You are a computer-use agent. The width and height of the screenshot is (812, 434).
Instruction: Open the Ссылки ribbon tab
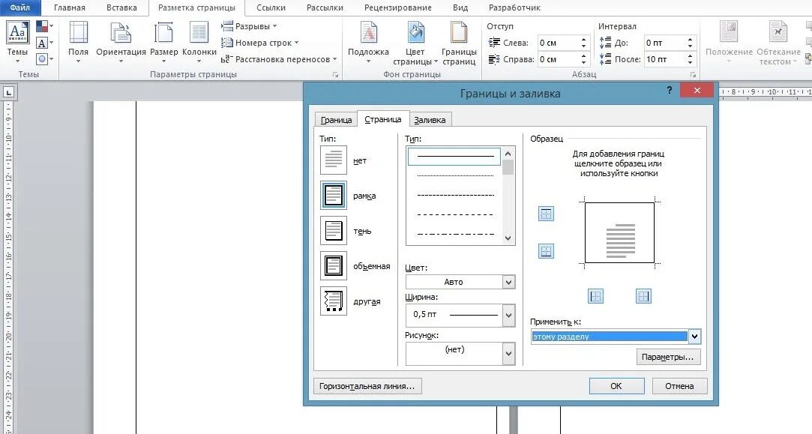tap(271, 7)
